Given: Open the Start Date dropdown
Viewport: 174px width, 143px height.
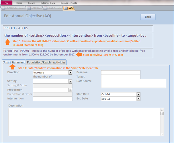Looking at the screenshot, I should click(138, 94).
